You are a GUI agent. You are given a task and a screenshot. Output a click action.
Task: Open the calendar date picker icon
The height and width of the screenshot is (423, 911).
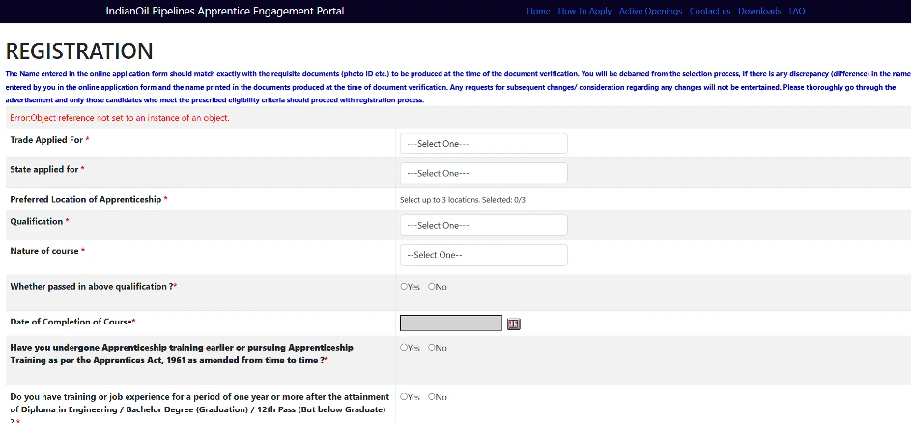(x=514, y=323)
